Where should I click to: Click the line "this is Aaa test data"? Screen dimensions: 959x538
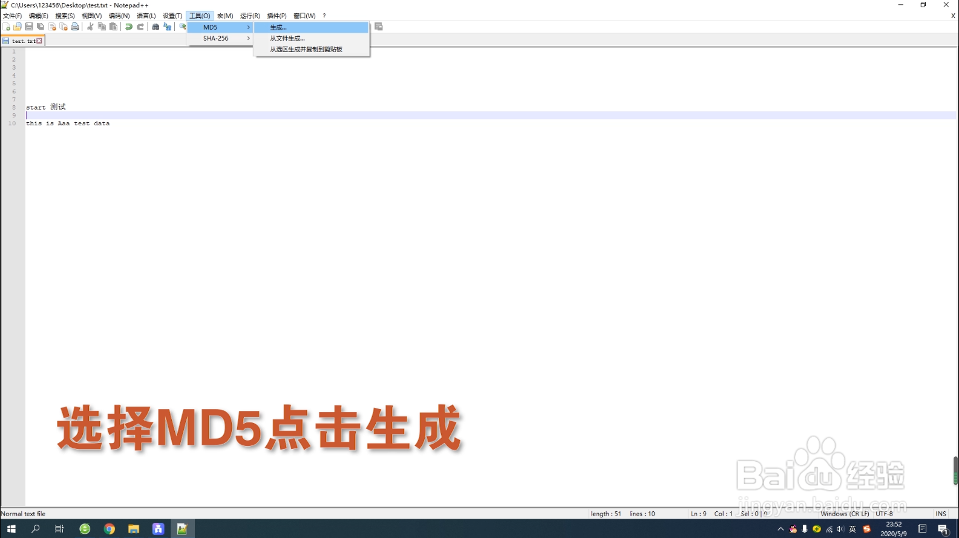click(68, 123)
